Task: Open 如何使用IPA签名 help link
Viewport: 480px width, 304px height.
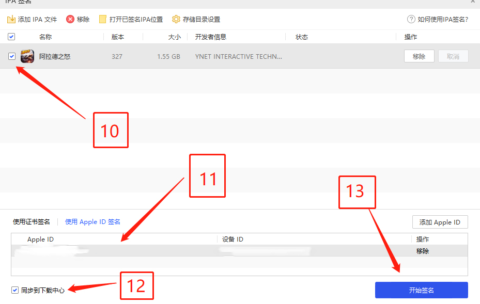Action: [x=443, y=20]
